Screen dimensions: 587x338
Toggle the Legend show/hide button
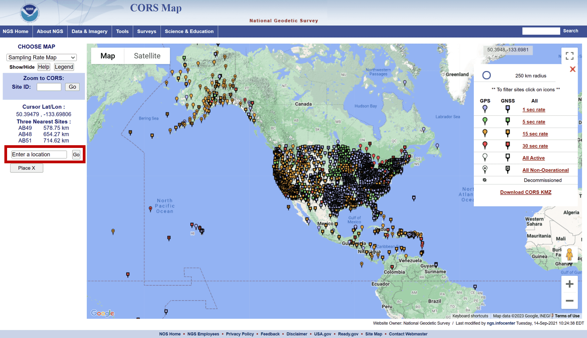click(x=64, y=67)
